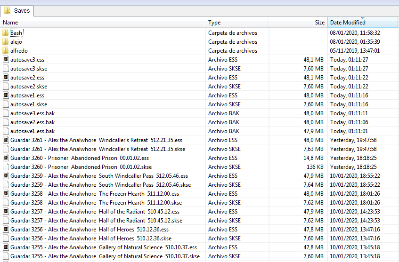Select file name autosave3.ess
Viewport: 399px width, 262px height.
27,59
